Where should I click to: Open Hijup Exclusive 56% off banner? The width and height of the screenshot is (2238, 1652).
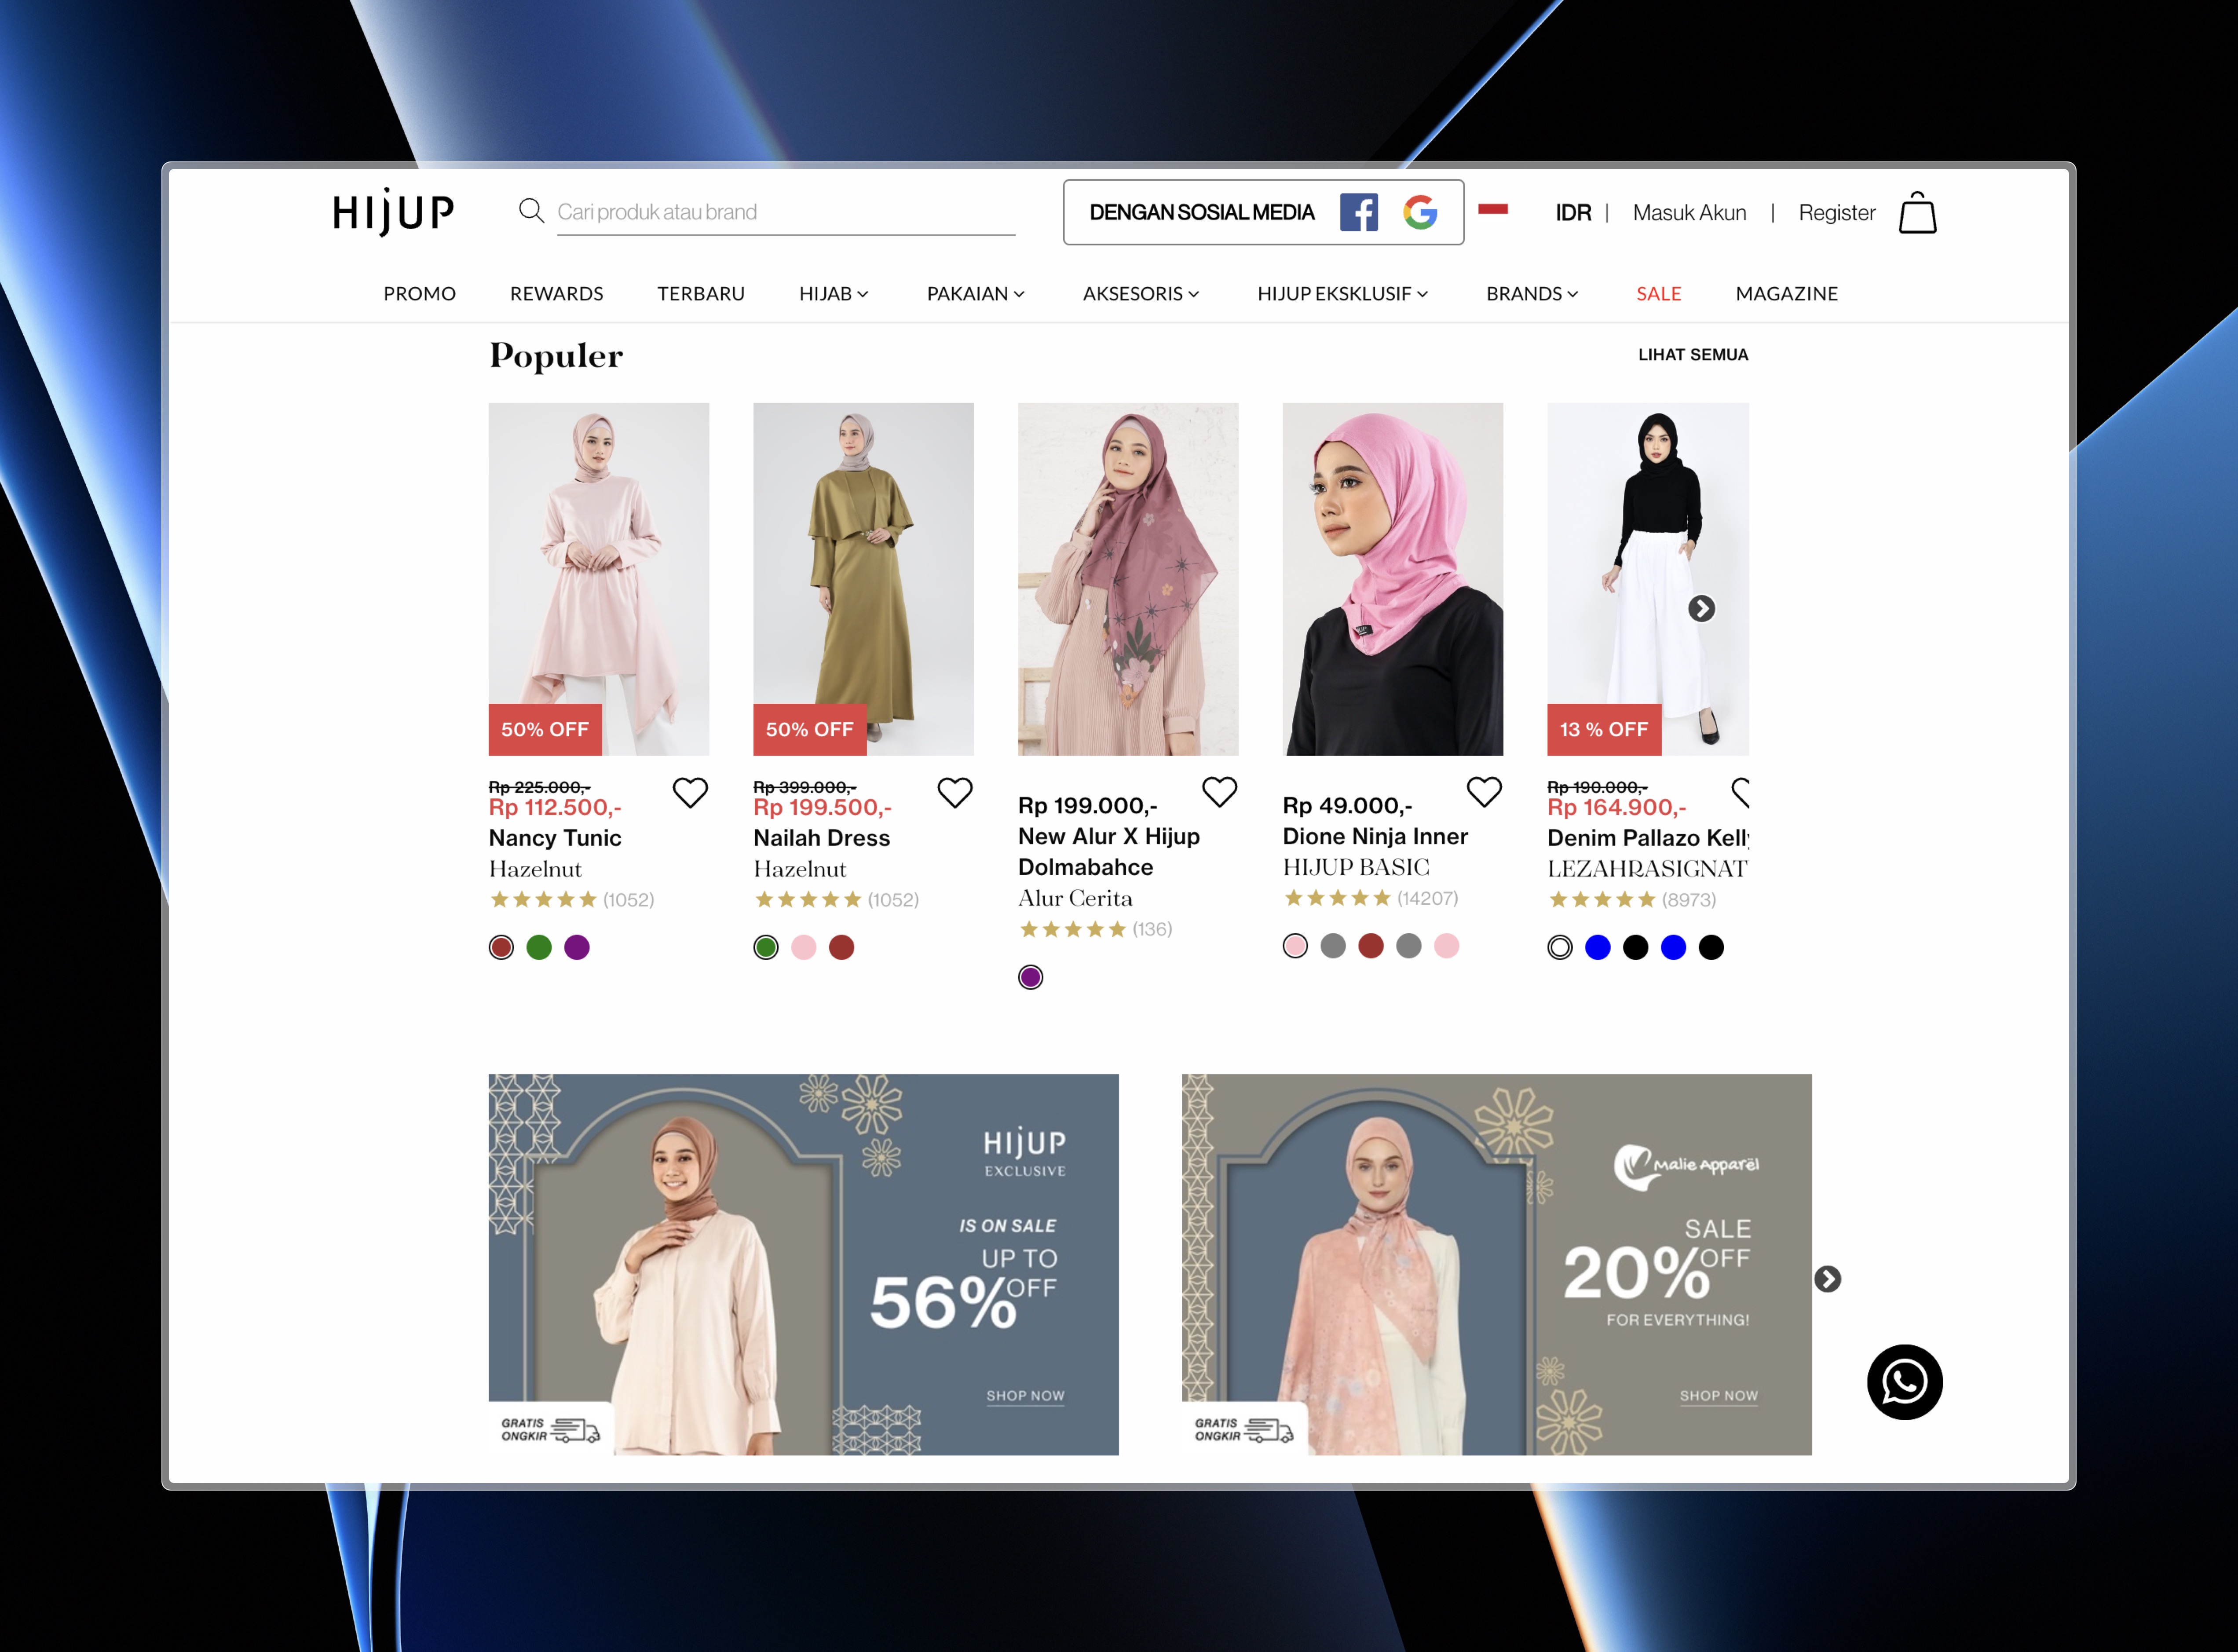coord(803,1264)
